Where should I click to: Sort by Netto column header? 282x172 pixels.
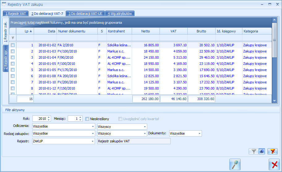(x=146, y=31)
